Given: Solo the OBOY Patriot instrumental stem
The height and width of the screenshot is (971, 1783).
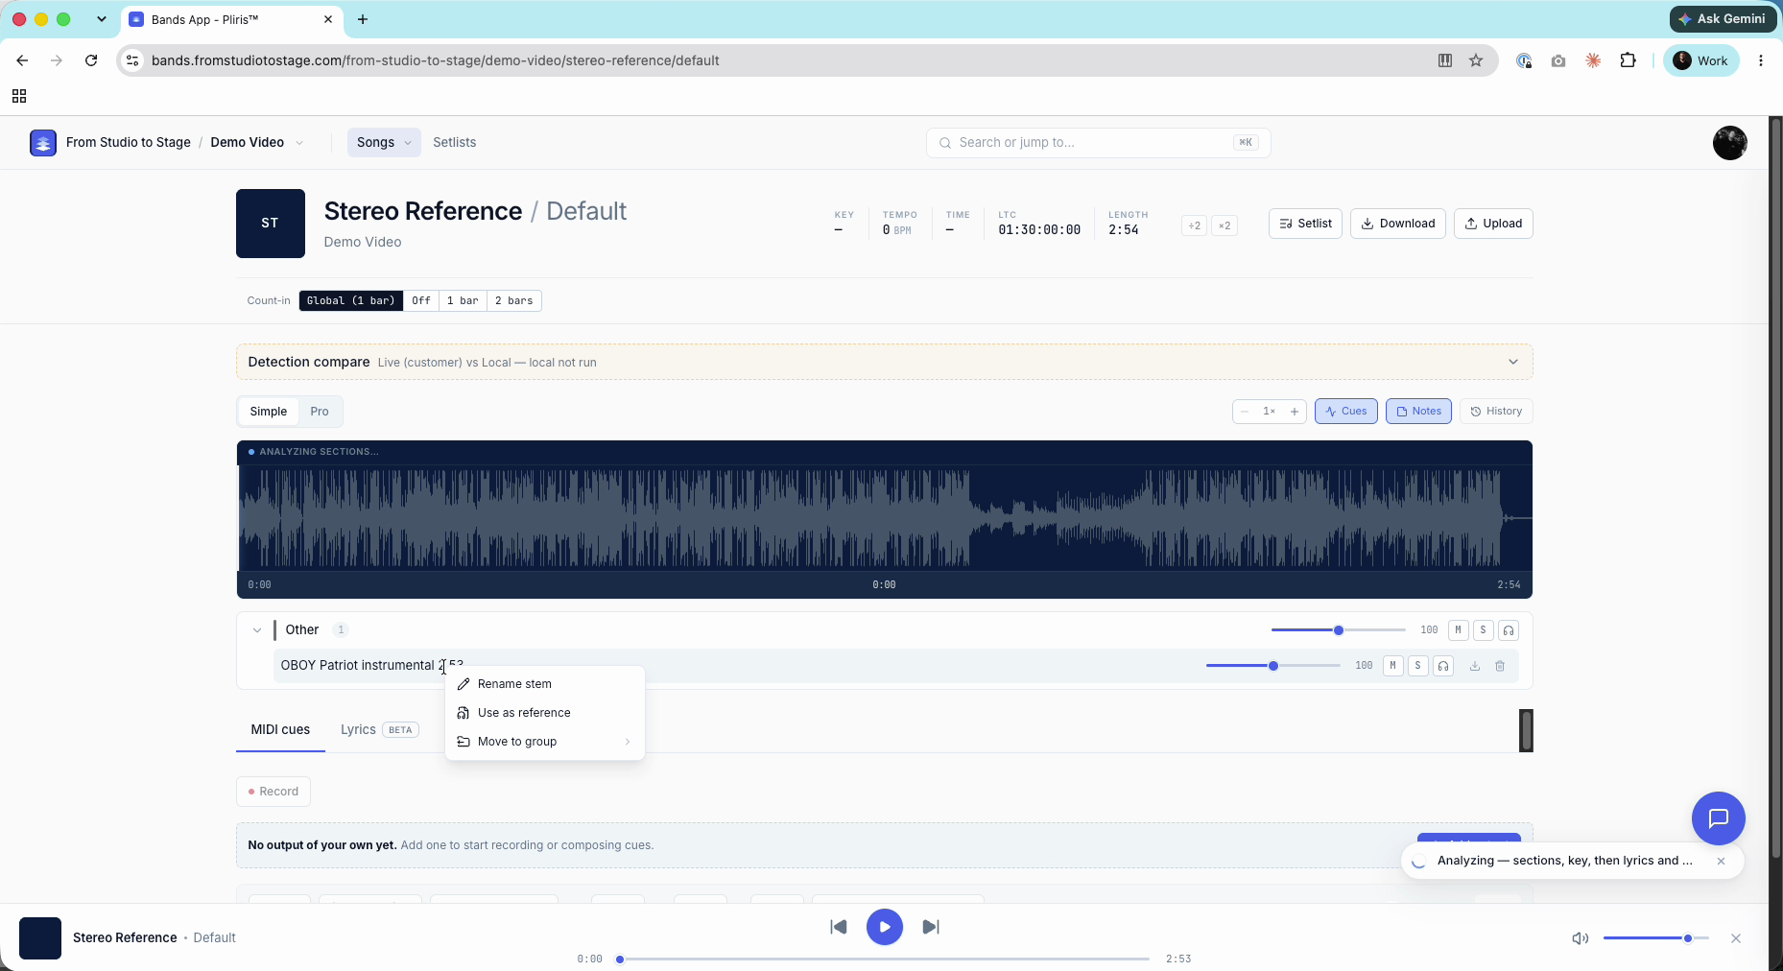Looking at the screenshot, I should point(1418,666).
